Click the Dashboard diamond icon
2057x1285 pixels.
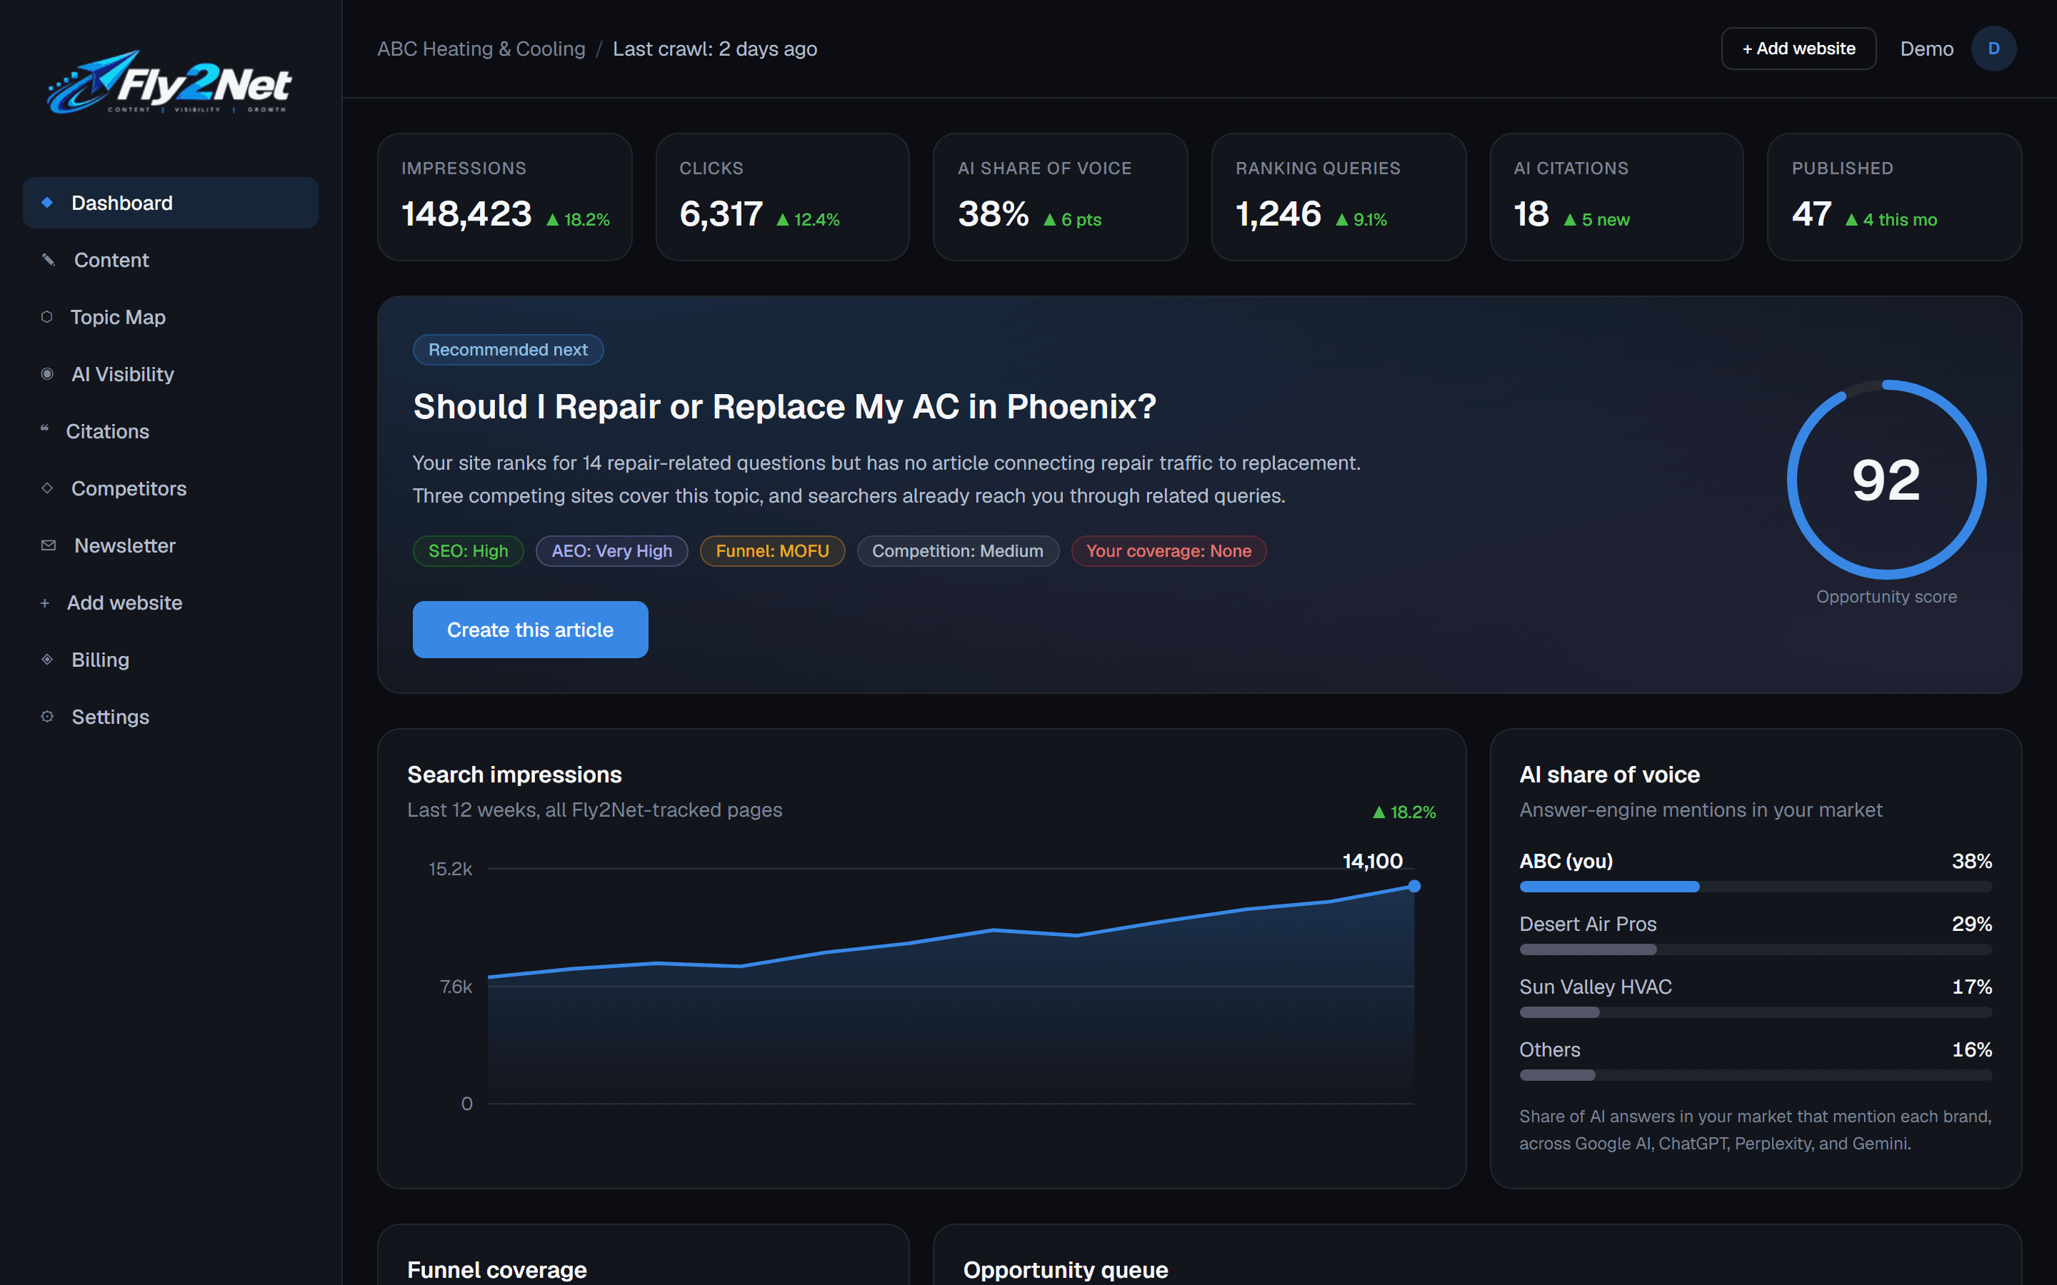pyautogui.click(x=48, y=202)
